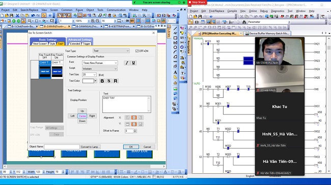Viewport: 331px width, 185px height.
Task: Open the Communication menu
Action: point(116,10)
